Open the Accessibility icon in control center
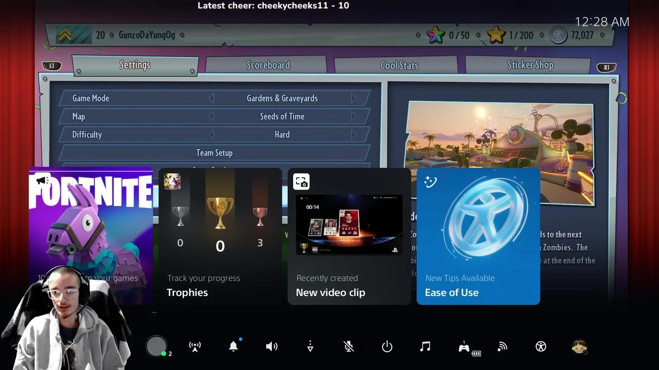 (541, 346)
